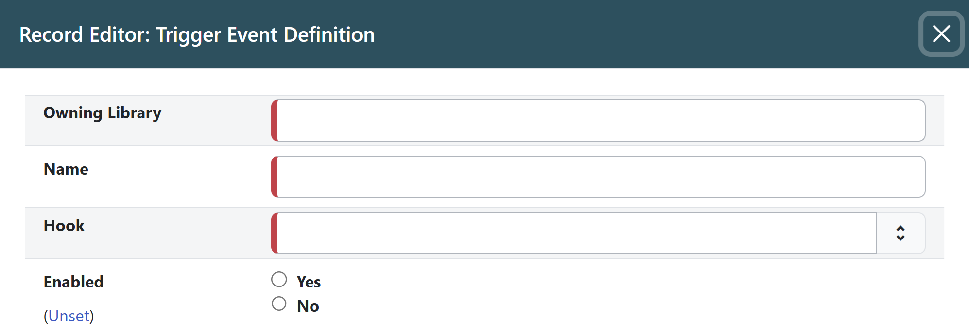This screenshot has height=334, width=969.
Task: Click the down chevron on Hook field
Action: [900, 238]
